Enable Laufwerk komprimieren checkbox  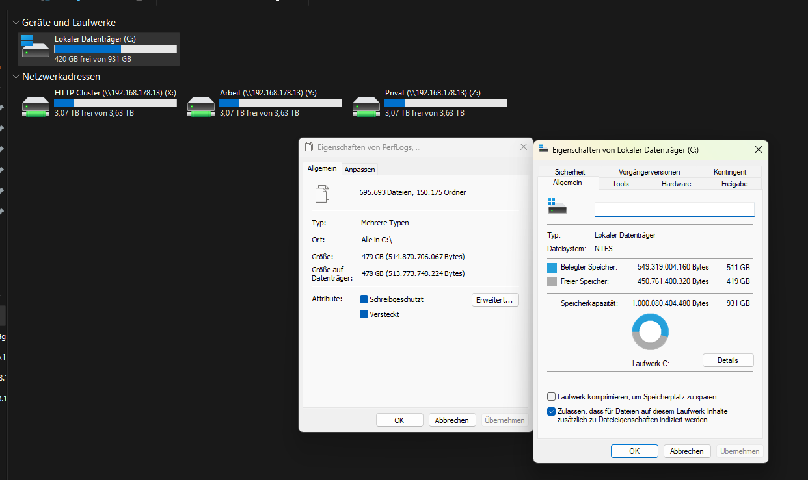click(552, 396)
